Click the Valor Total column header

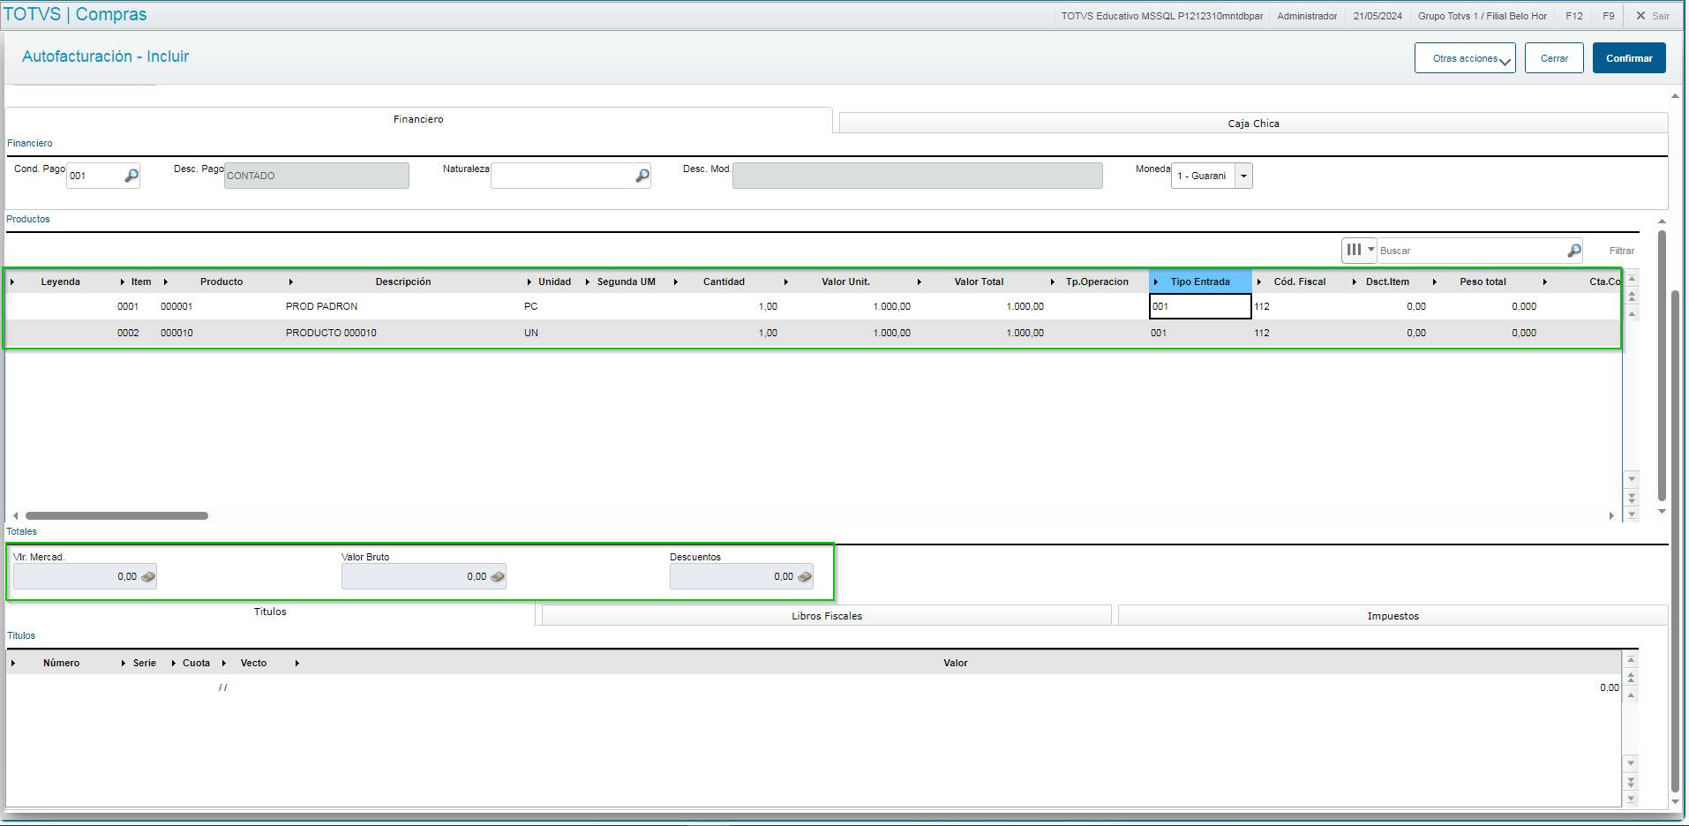(979, 282)
